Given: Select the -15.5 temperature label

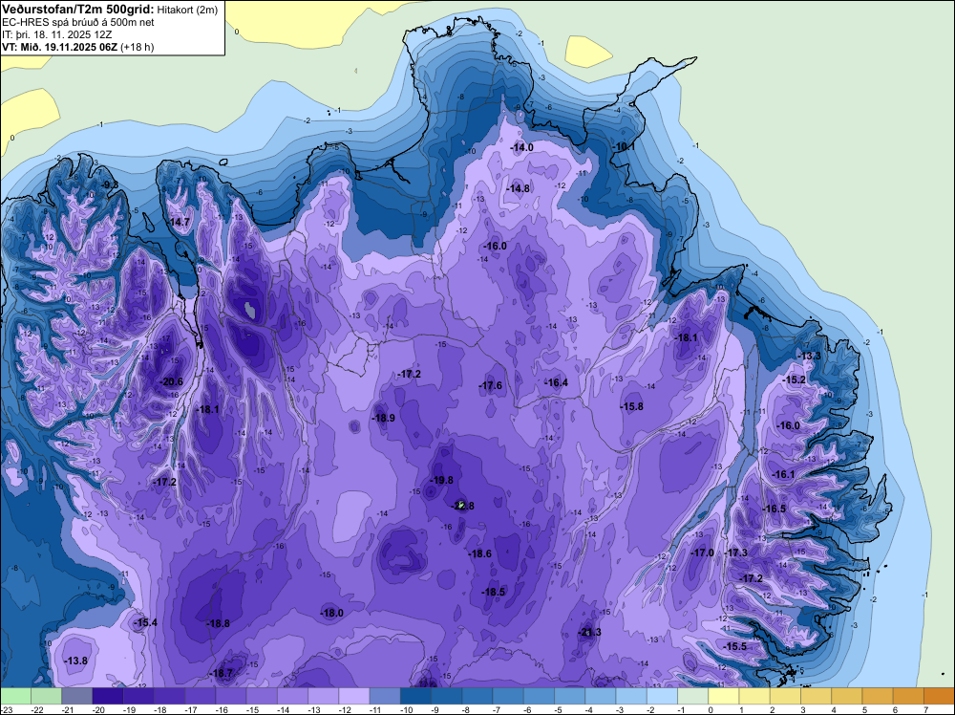Looking at the screenshot, I should point(735,646).
